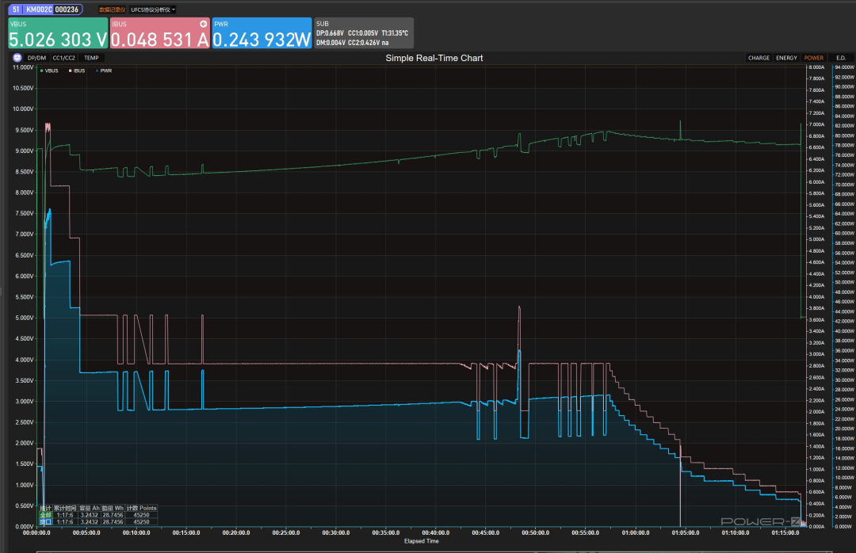Viewport: 856px width, 553px height.
Task: Click the green 全部 statistics row label
Action: click(45, 515)
